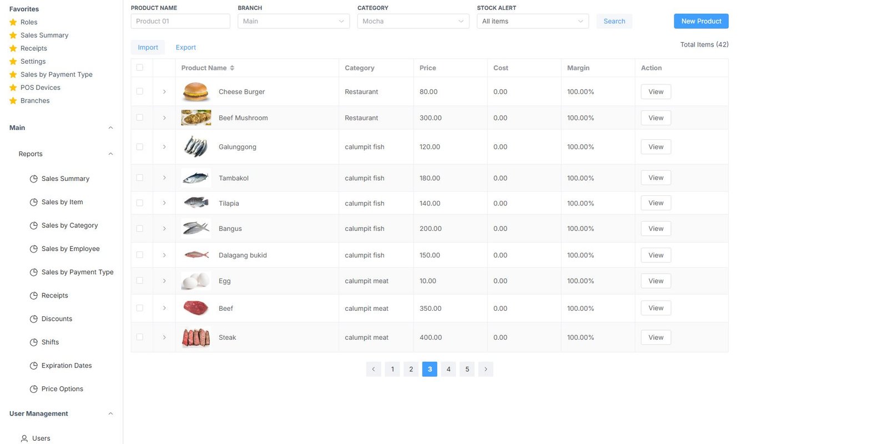The height and width of the screenshot is (444, 888).
Task: Click the Sales by Item report icon
Action: tap(33, 202)
